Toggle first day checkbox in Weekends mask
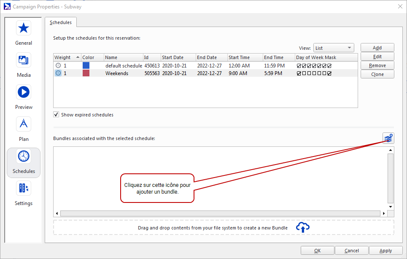Viewport: 407px width, 259px height. coord(299,73)
